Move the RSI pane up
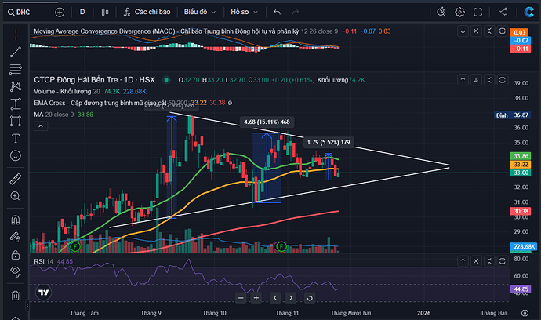541x320 pixels. coord(463,261)
